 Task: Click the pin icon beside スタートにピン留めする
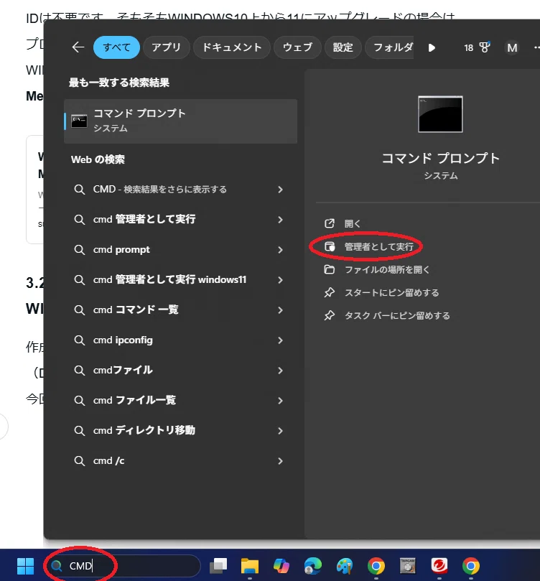(x=330, y=292)
